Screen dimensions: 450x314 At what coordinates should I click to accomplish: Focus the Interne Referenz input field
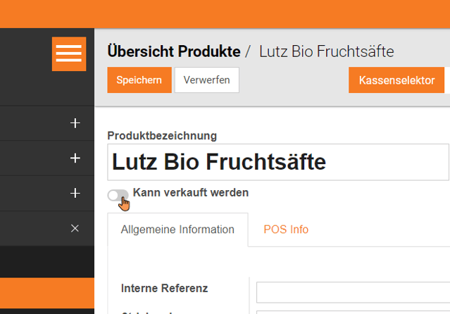point(352,291)
